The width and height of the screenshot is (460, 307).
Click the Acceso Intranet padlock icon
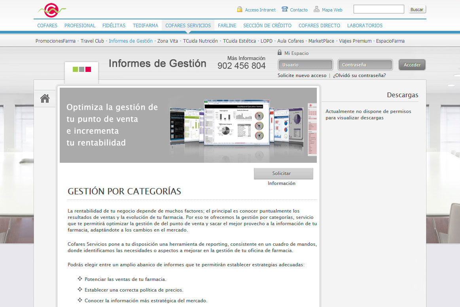[239, 9]
